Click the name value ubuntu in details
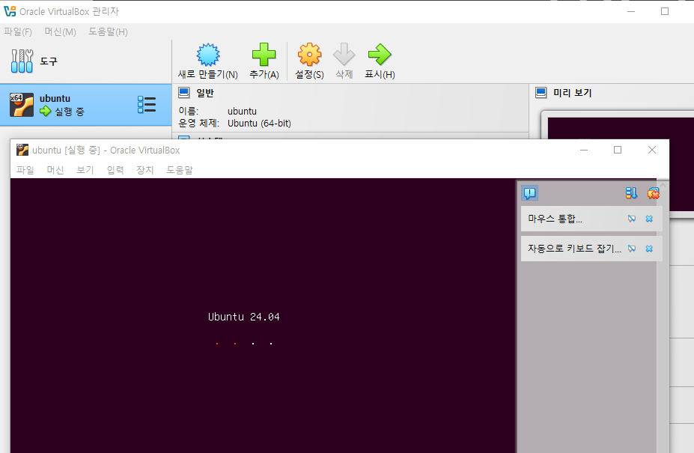The image size is (694, 453). [242, 111]
